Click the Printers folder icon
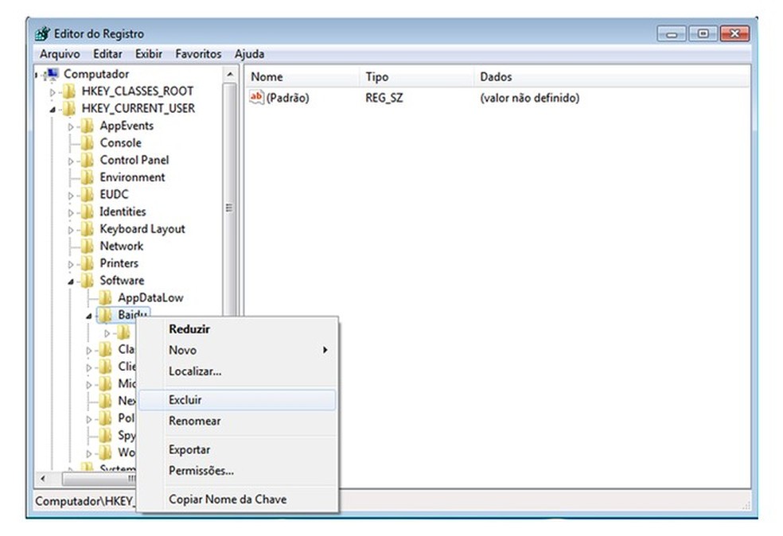This screenshot has width=783, height=536. (x=87, y=263)
